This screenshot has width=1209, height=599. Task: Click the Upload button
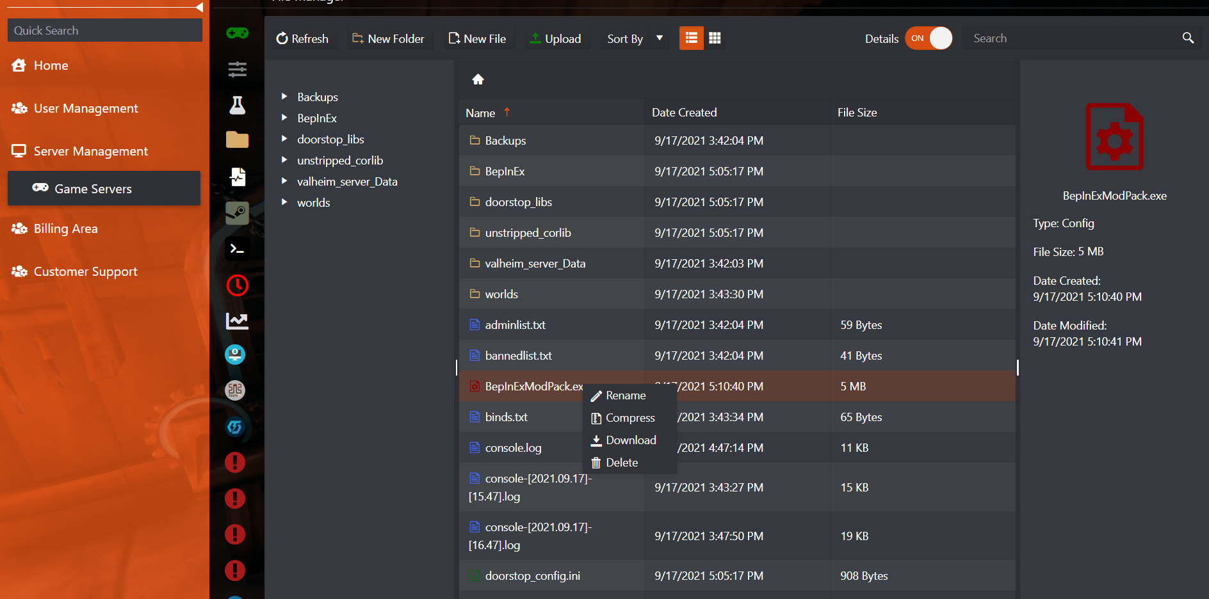[x=555, y=38]
